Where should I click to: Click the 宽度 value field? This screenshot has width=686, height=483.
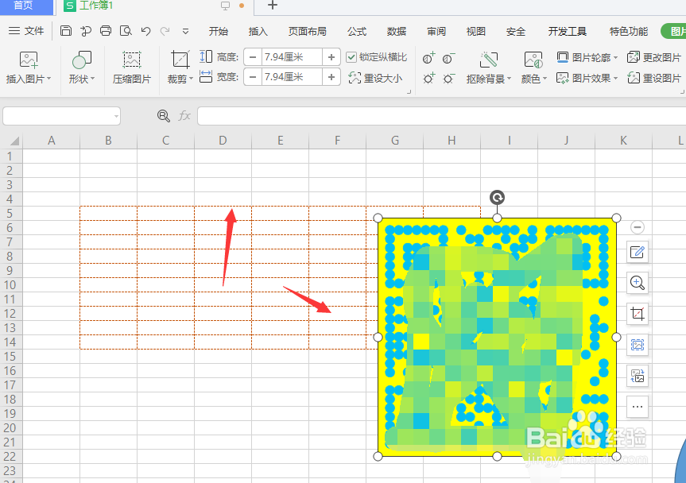(x=292, y=77)
